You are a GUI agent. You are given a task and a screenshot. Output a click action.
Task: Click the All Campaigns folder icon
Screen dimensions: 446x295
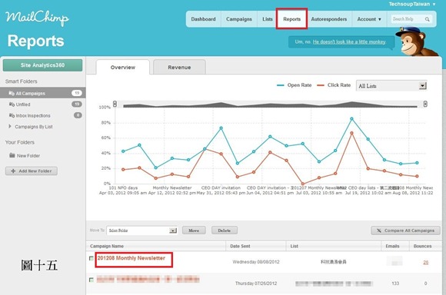(x=12, y=93)
